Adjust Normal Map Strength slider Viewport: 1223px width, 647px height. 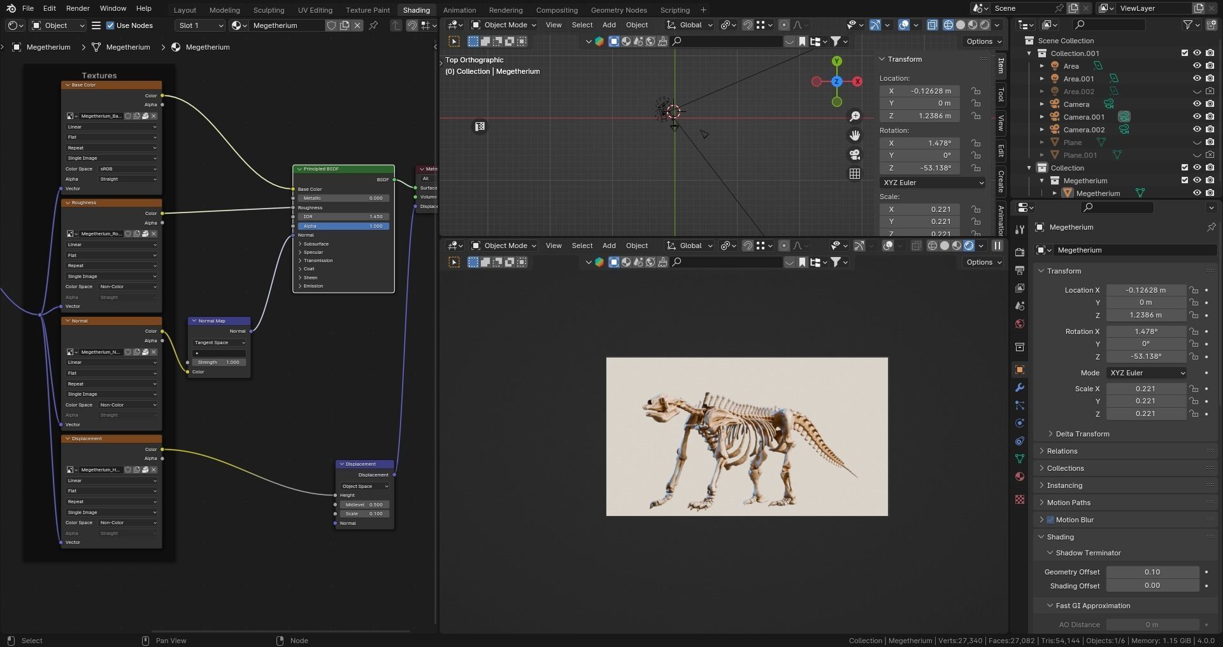pos(219,363)
